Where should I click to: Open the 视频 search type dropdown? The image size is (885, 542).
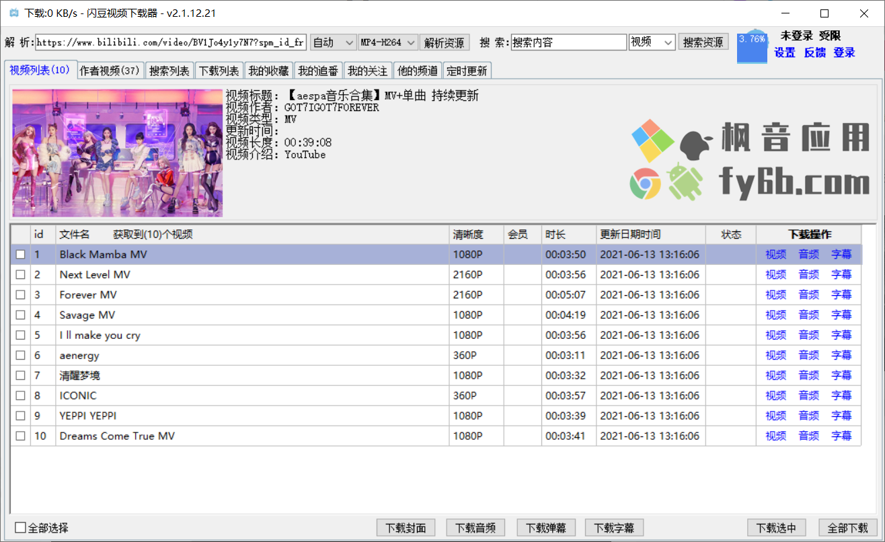[x=652, y=42]
